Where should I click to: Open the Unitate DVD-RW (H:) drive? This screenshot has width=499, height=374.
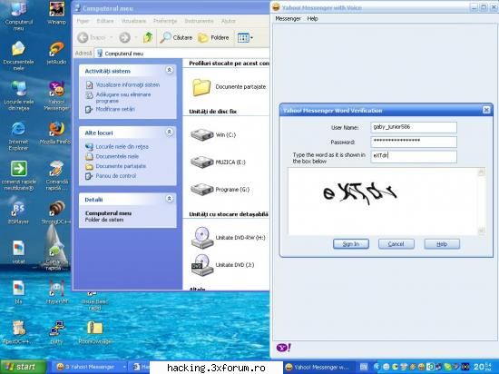228,238
